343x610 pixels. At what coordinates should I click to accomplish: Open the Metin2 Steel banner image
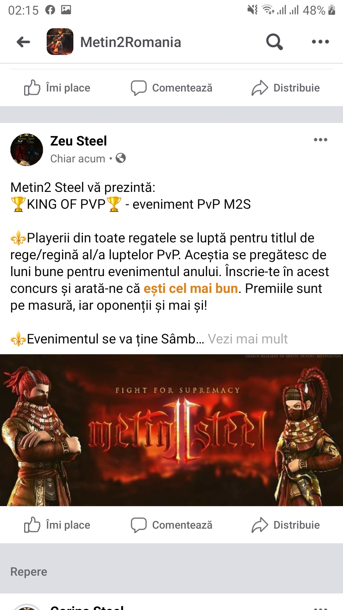point(171,430)
